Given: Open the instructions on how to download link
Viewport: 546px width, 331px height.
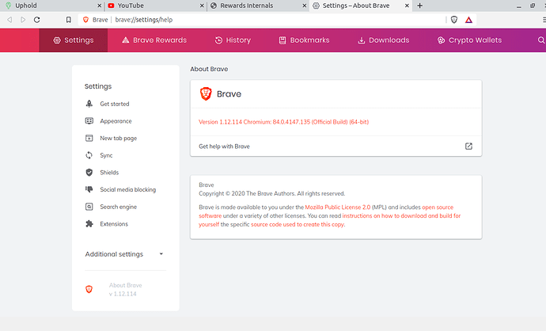Looking at the screenshot, I should point(401,215).
